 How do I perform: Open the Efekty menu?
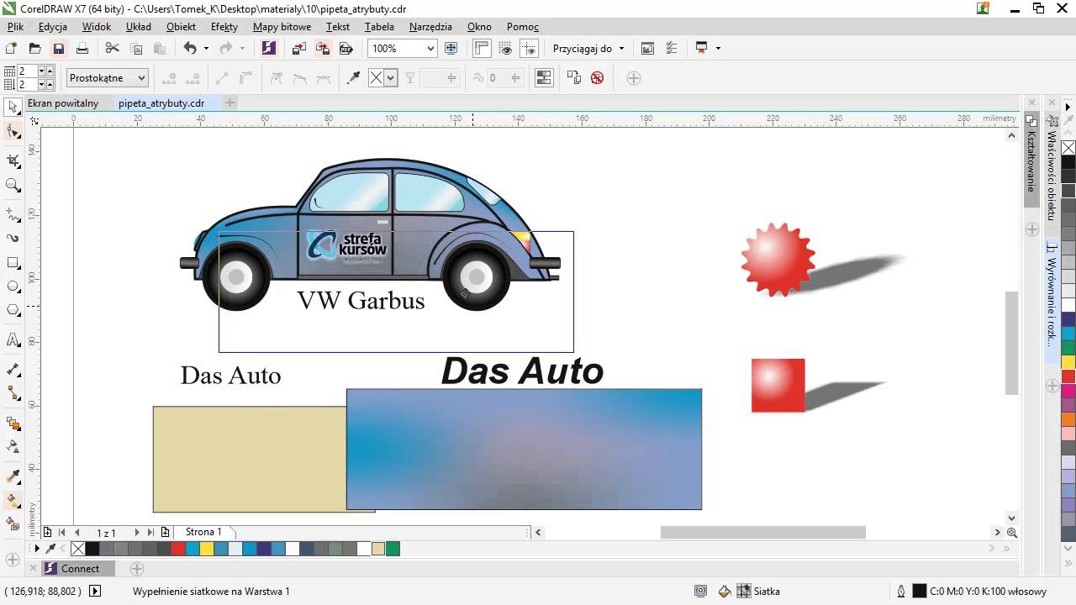click(x=224, y=27)
